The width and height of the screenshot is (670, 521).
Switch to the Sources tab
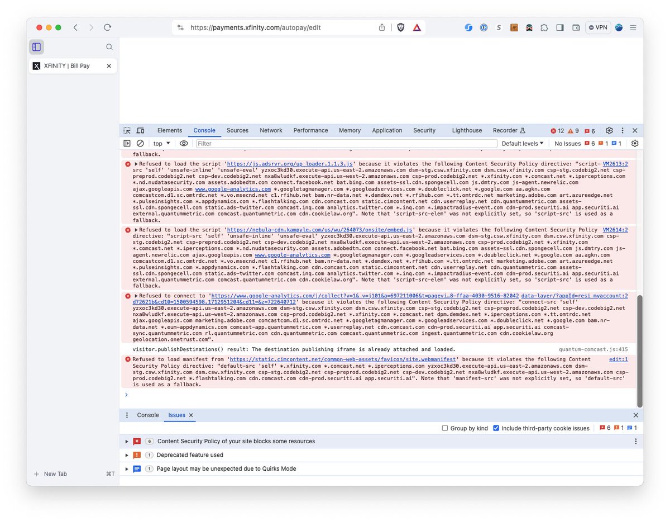point(237,130)
